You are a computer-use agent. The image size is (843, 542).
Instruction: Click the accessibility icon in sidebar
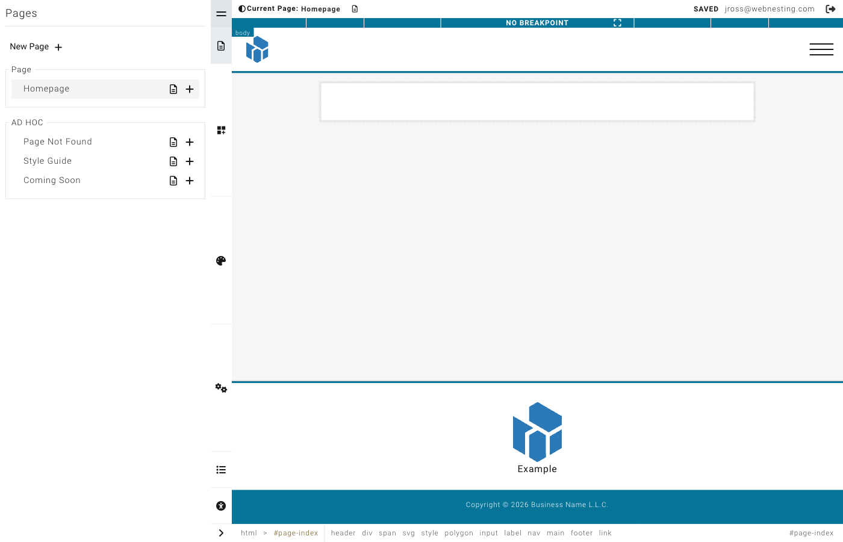pyautogui.click(x=221, y=506)
